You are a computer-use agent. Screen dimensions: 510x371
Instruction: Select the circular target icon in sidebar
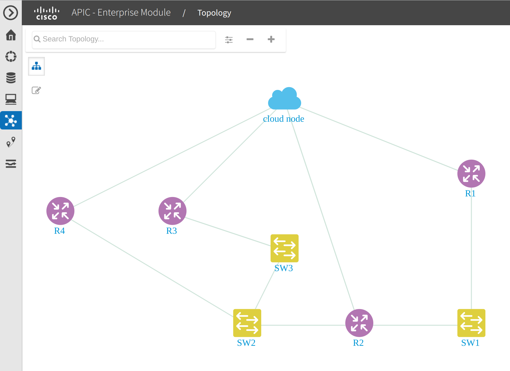(x=11, y=57)
